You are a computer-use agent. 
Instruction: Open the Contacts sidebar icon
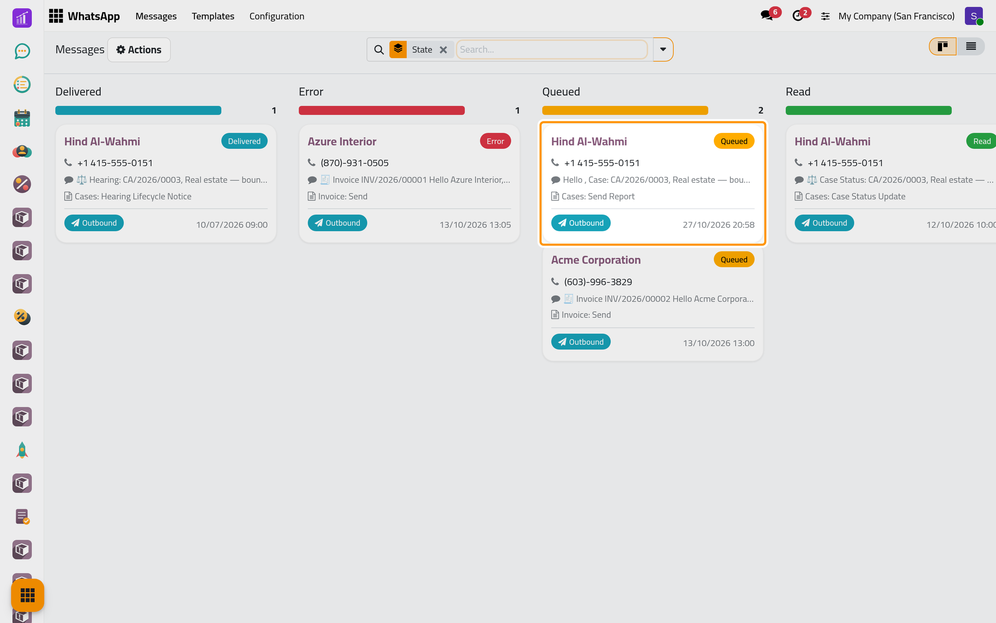(22, 151)
